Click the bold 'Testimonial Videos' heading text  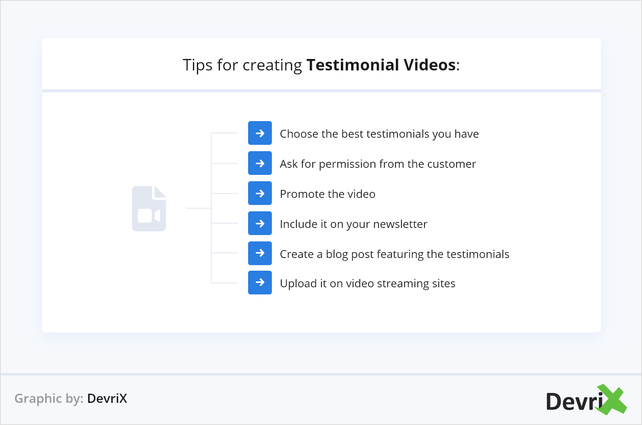coord(381,65)
